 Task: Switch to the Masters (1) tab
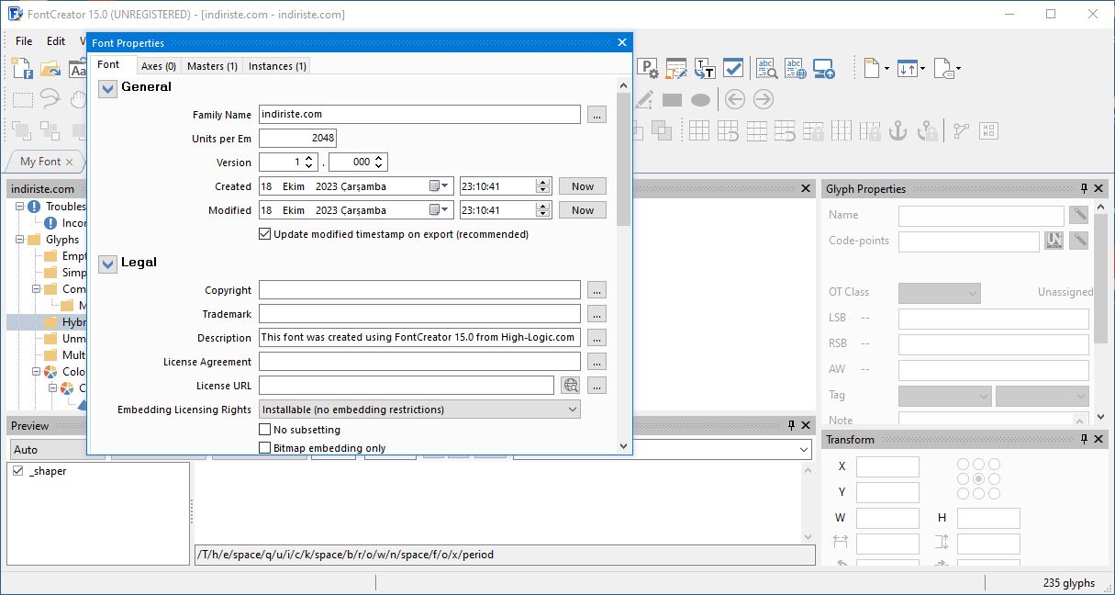[212, 66]
